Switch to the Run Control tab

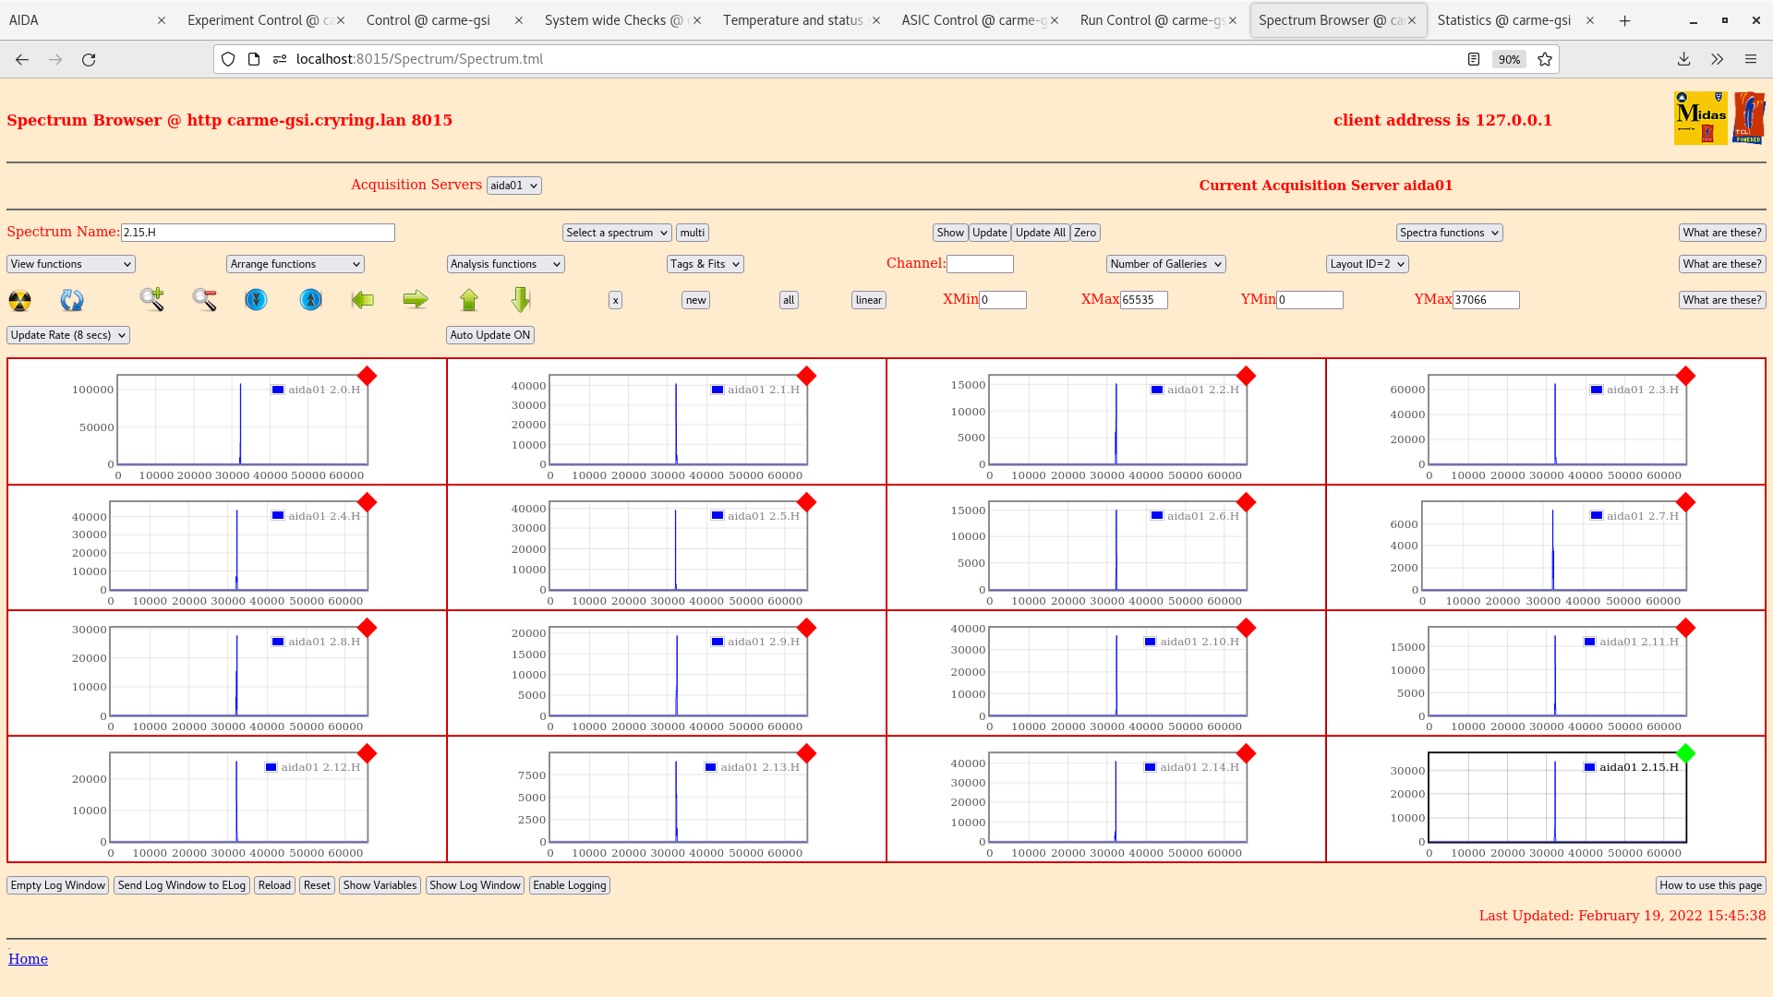pyautogui.click(x=1151, y=19)
